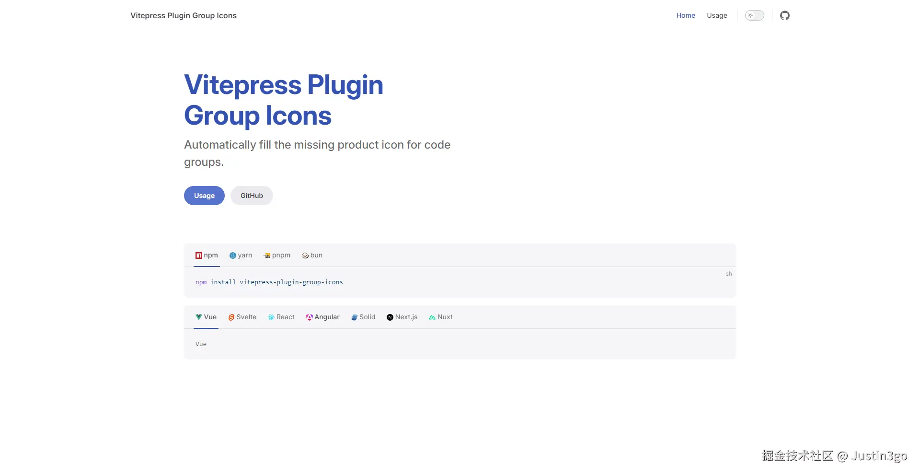
Task: Switch to the pnpm tab
Action: pos(277,255)
